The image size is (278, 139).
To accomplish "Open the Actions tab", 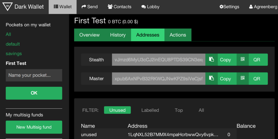I will 178,35.
